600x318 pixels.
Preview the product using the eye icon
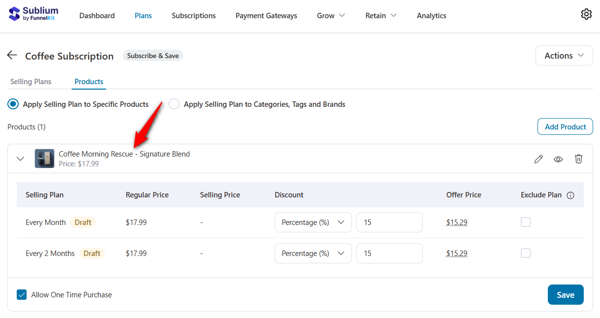558,159
